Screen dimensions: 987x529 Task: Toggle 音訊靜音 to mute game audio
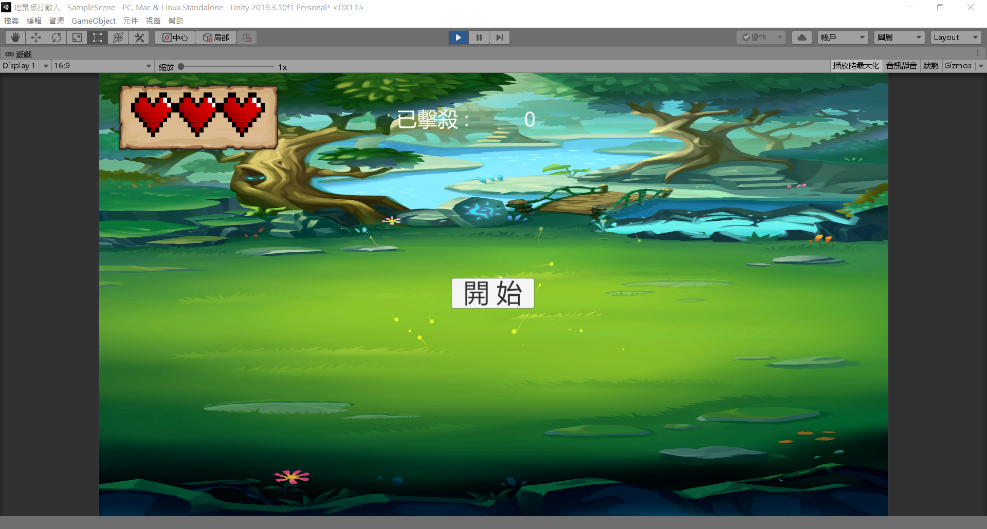(x=901, y=66)
